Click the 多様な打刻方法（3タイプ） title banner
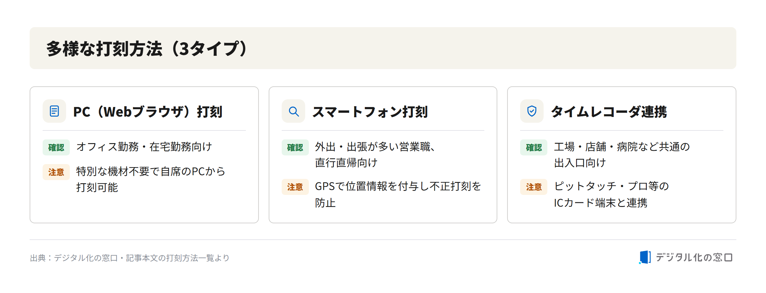 point(383,48)
